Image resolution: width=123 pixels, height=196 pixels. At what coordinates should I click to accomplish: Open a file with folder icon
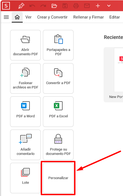click(54, 6)
